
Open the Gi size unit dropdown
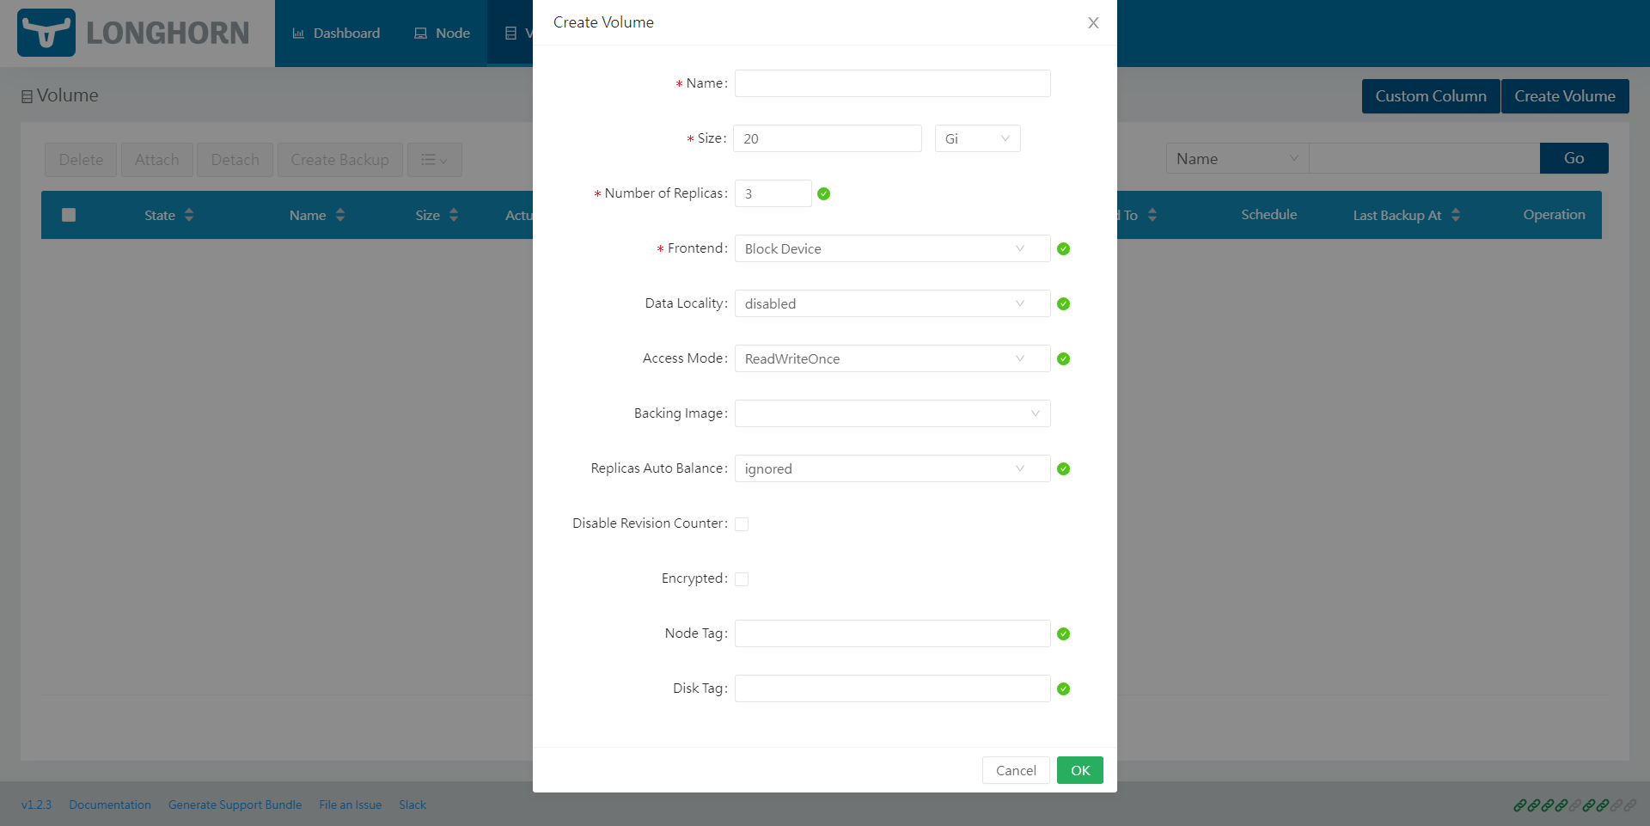point(977,138)
